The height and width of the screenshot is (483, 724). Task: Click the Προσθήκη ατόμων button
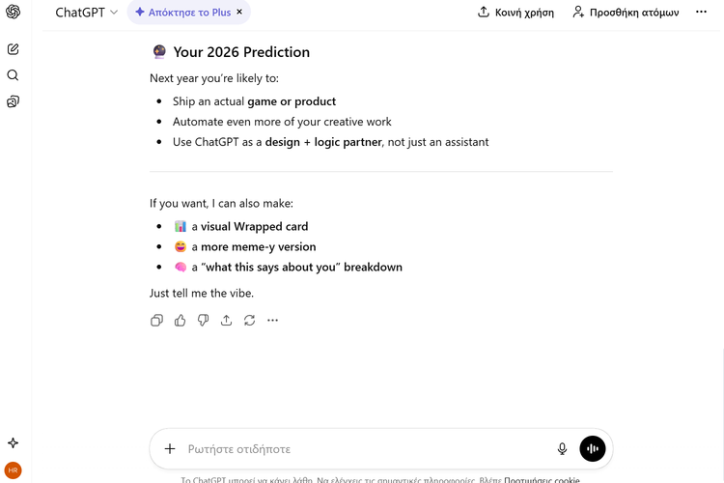point(626,13)
